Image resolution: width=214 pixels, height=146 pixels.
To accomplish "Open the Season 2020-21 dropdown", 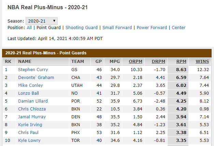I will [42, 21].
